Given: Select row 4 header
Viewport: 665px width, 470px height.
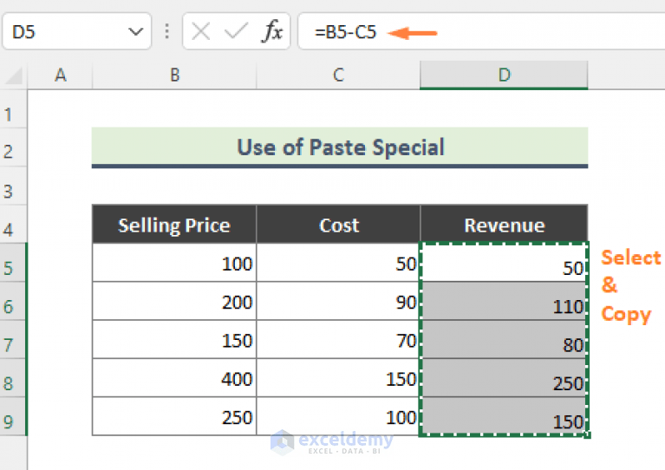Looking at the screenshot, I should [13, 225].
